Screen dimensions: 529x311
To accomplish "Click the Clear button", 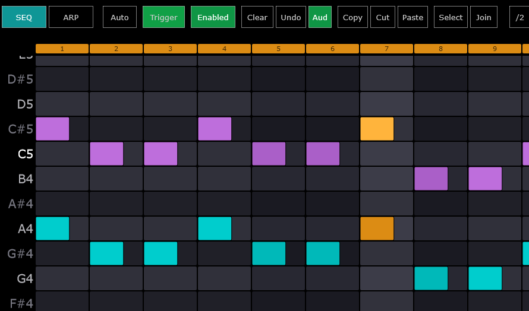I will point(257,17).
